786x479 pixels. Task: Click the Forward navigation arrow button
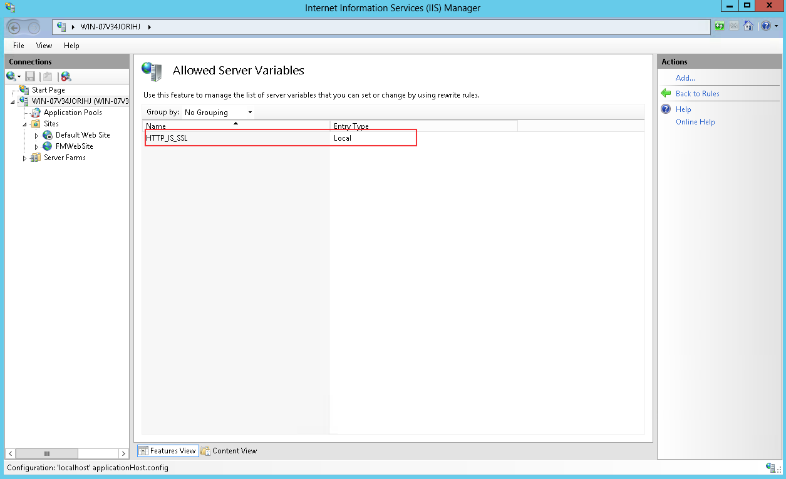[33, 27]
